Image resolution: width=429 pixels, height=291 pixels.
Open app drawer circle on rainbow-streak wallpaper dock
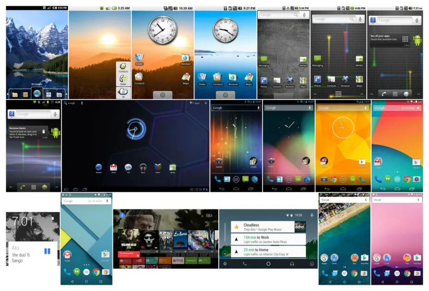click(236, 180)
